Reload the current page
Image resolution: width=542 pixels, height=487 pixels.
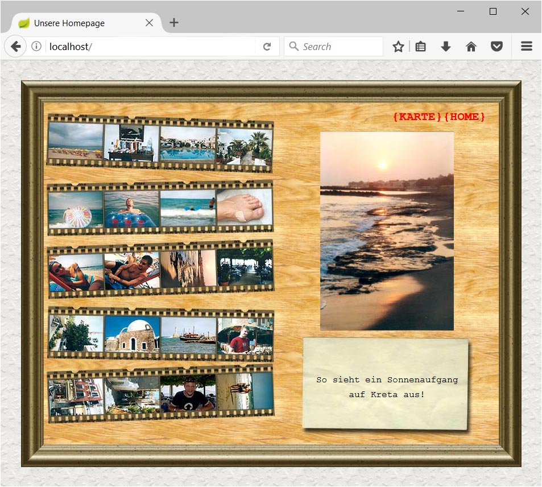(267, 46)
